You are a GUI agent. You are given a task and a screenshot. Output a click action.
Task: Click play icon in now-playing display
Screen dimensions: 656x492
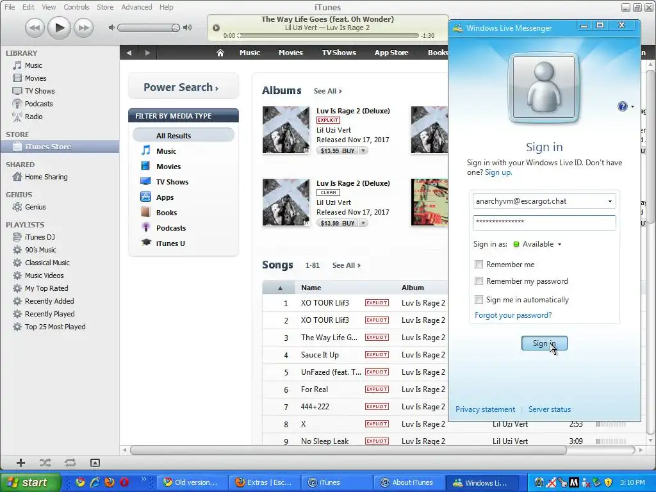click(x=216, y=28)
